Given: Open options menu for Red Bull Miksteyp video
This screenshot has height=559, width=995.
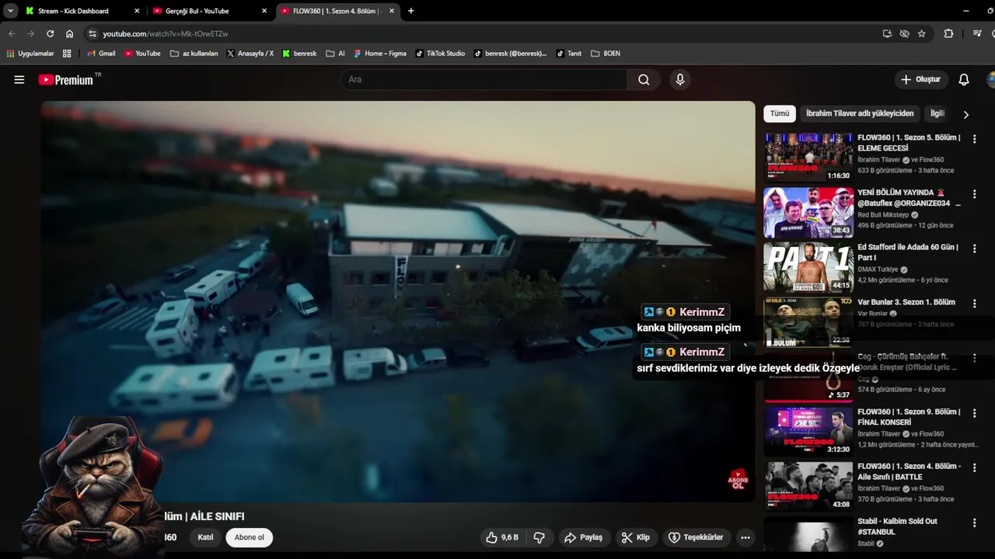Looking at the screenshot, I should pyautogui.click(x=974, y=194).
